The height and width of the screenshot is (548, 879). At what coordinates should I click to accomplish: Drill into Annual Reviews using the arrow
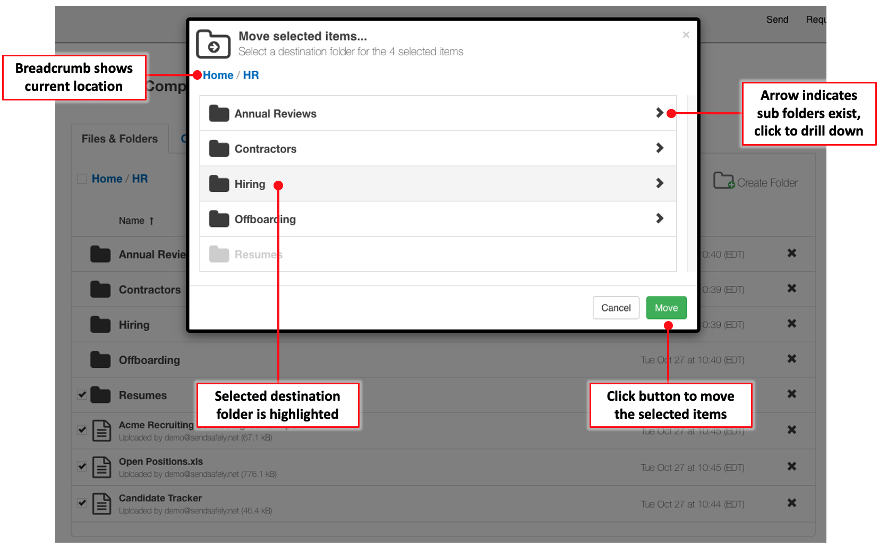660,113
